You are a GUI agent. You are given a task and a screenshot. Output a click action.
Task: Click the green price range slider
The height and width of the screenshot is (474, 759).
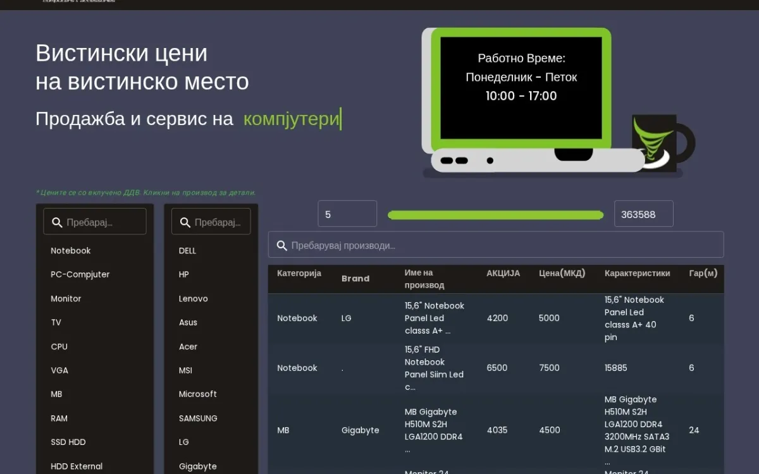click(x=496, y=215)
